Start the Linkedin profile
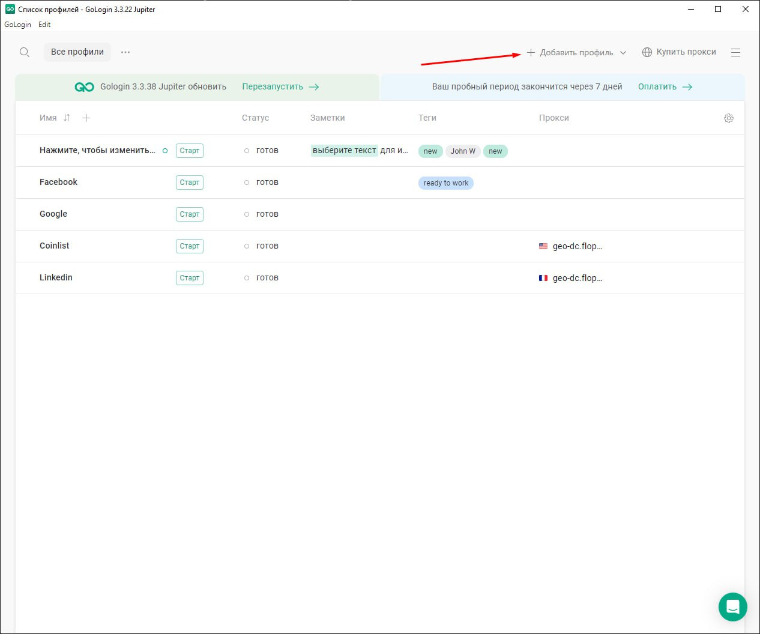Viewport: 760px width, 634px height. tap(190, 278)
